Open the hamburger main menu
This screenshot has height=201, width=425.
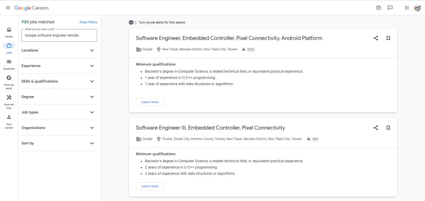[8, 8]
